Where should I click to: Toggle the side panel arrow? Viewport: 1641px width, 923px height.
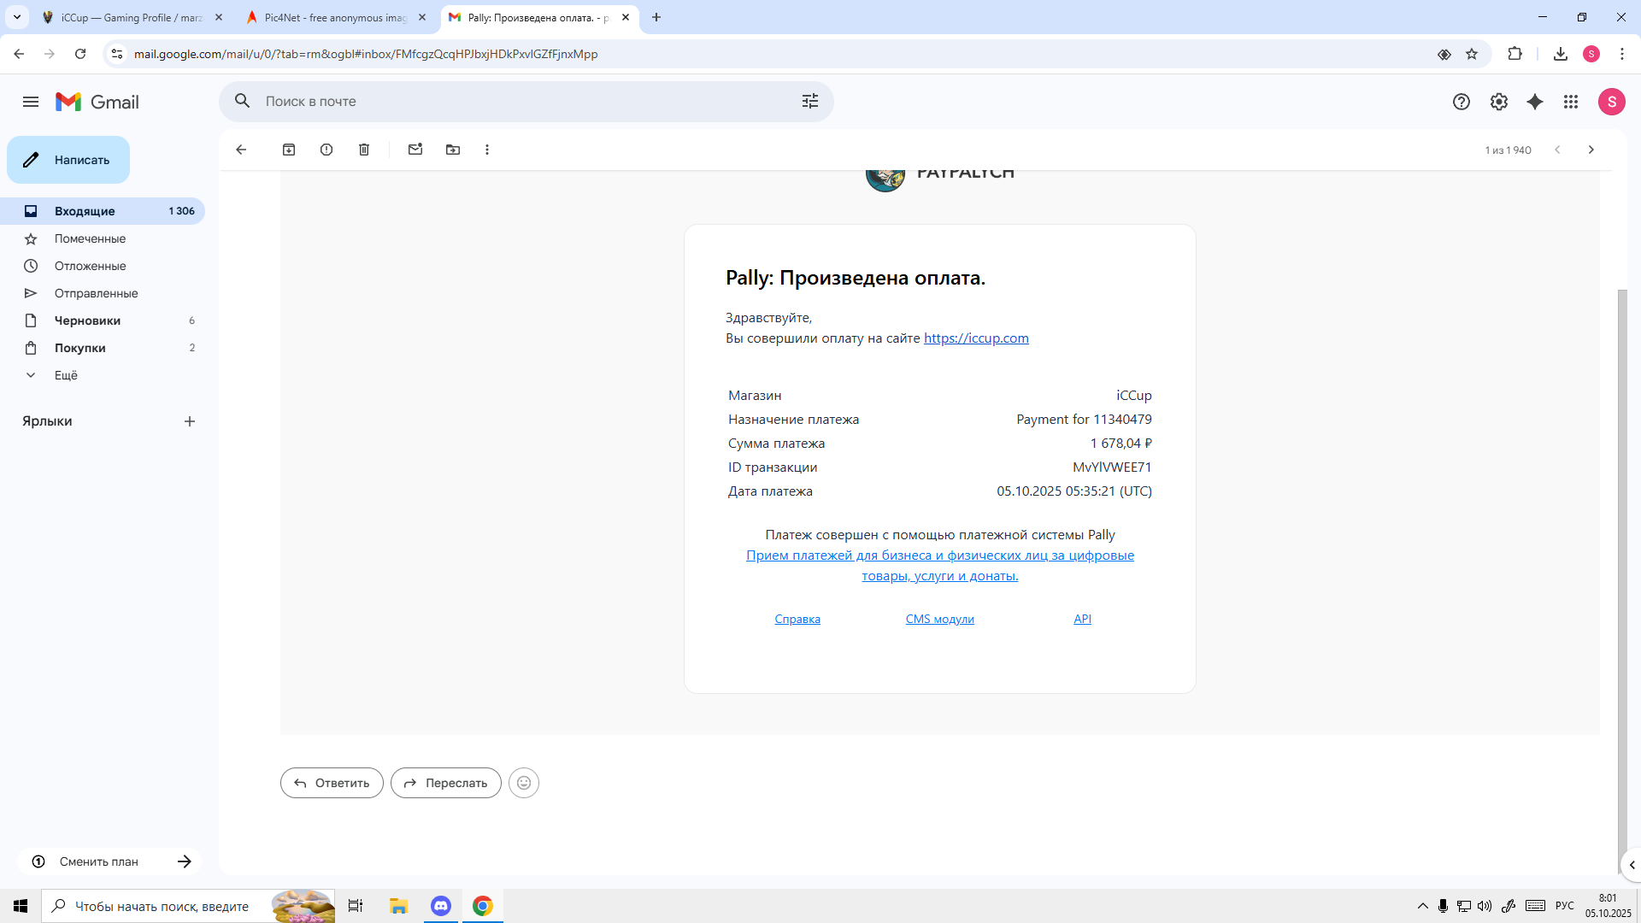click(x=1632, y=865)
